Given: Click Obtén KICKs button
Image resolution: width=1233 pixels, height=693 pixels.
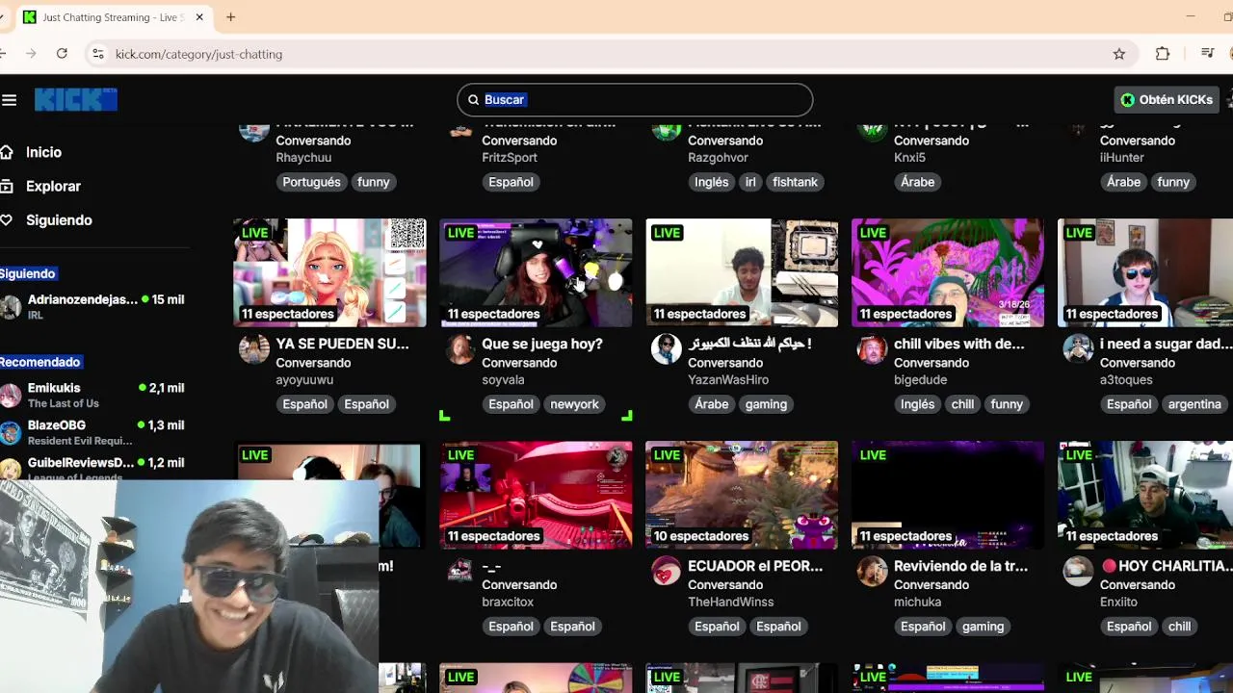Looking at the screenshot, I should click(x=1167, y=100).
